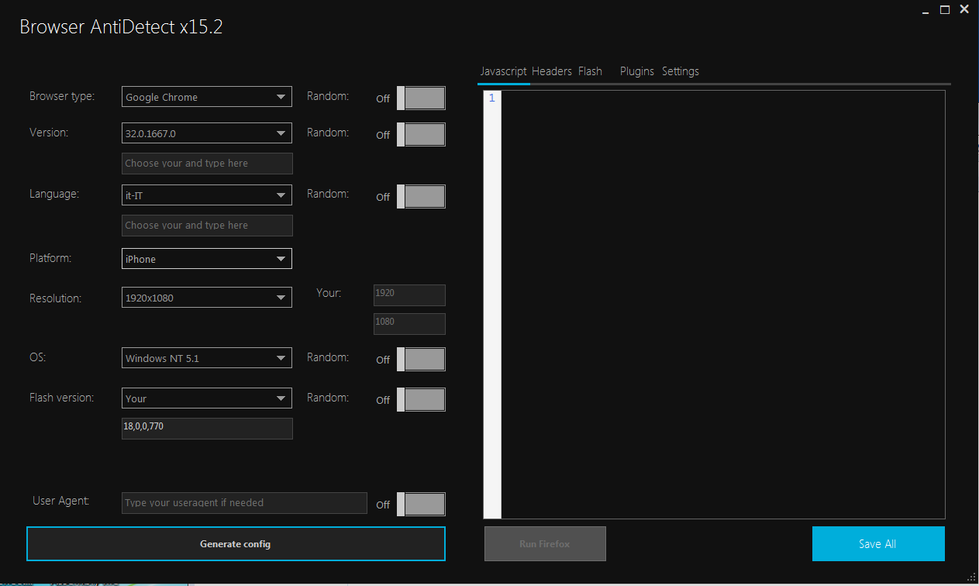Open the Flash version dropdown
The height and width of the screenshot is (586, 979).
coord(206,398)
